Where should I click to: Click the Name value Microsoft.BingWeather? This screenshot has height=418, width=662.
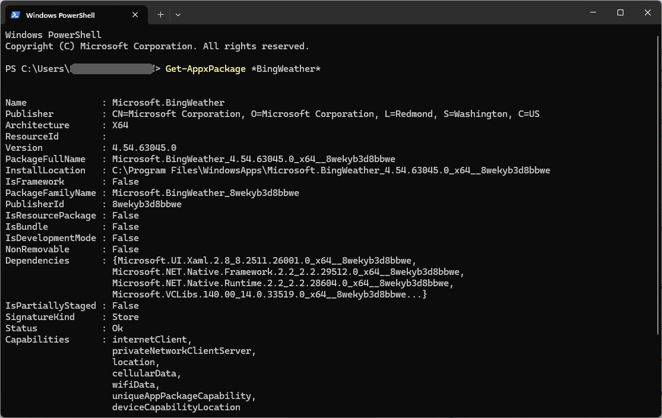(168, 103)
